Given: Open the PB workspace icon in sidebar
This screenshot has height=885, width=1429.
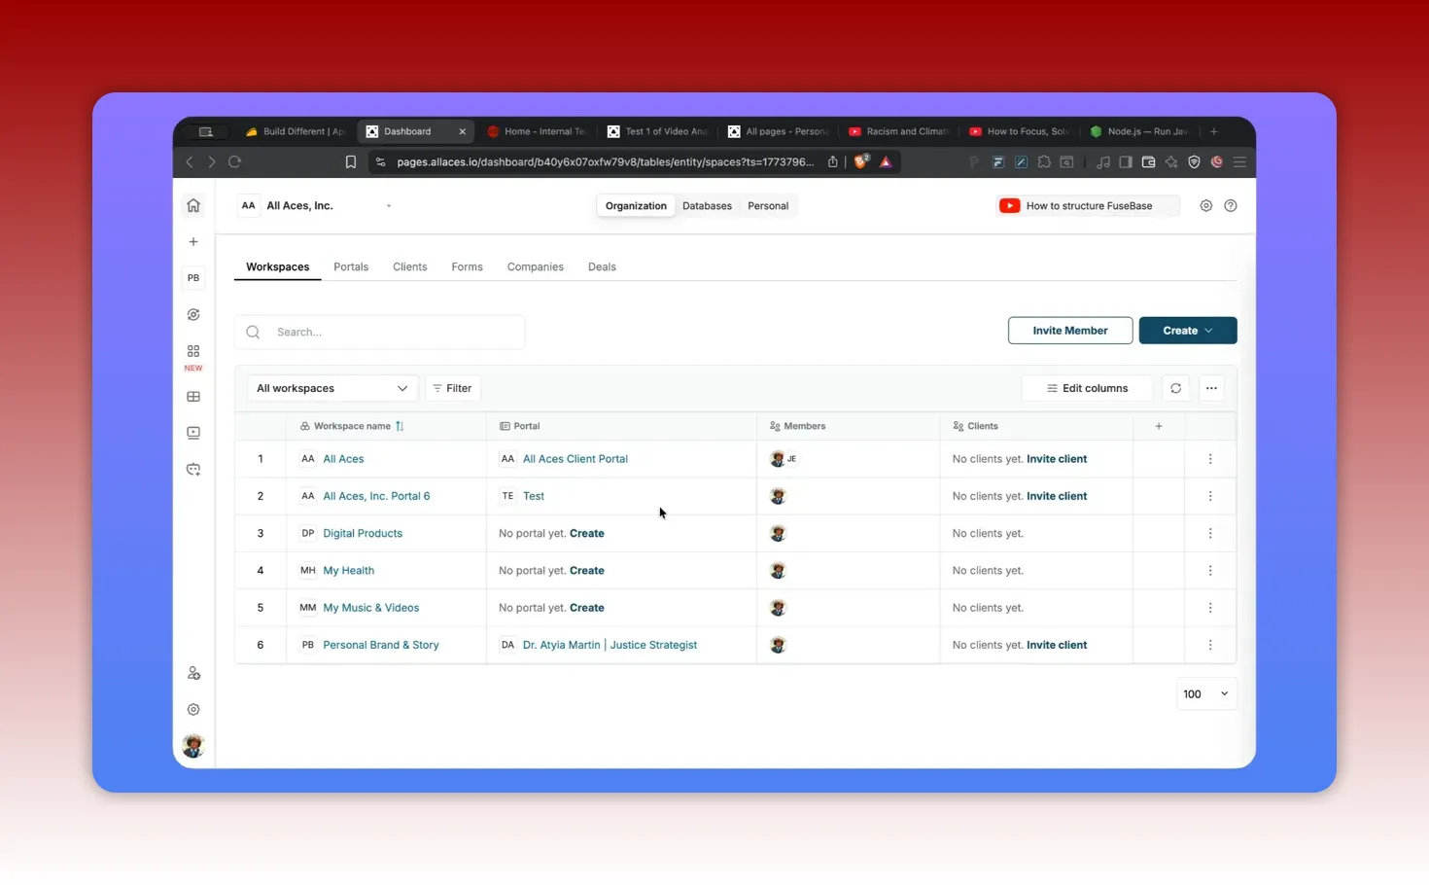Looking at the screenshot, I should (x=192, y=277).
